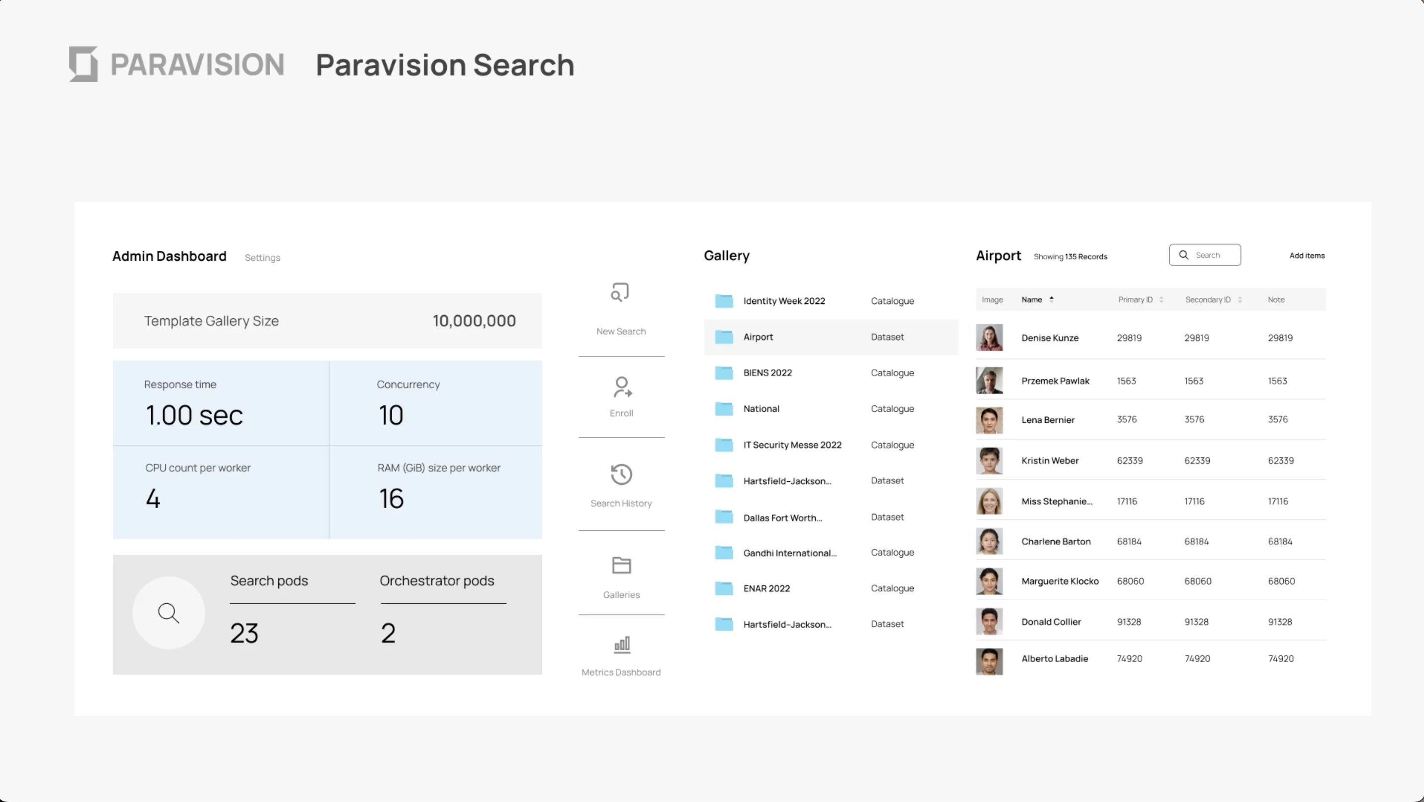Click the magnifying glass in the search field
Image resolution: width=1424 pixels, height=802 pixels.
pyautogui.click(x=1184, y=255)
